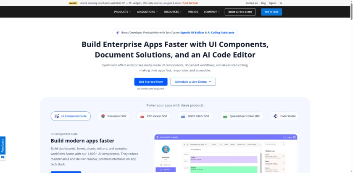Click the Bold BI badge logo
Screen dimensions: 353x173
coord(74,3)
